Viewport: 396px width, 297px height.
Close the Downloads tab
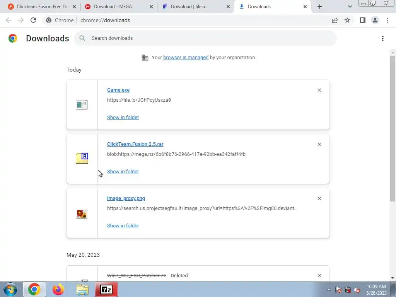click(x=305, y=7)
